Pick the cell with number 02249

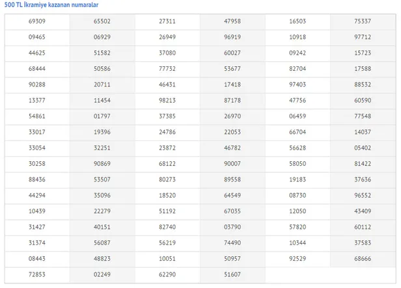pos(102,275)
